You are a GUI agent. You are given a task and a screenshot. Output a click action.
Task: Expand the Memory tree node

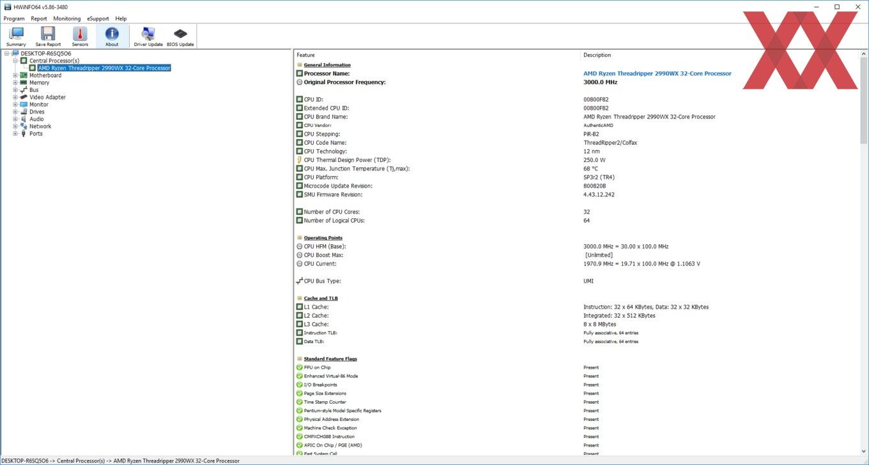click(15, 82)
